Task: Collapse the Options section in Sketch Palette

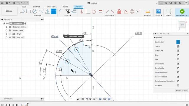Action: 154,38
